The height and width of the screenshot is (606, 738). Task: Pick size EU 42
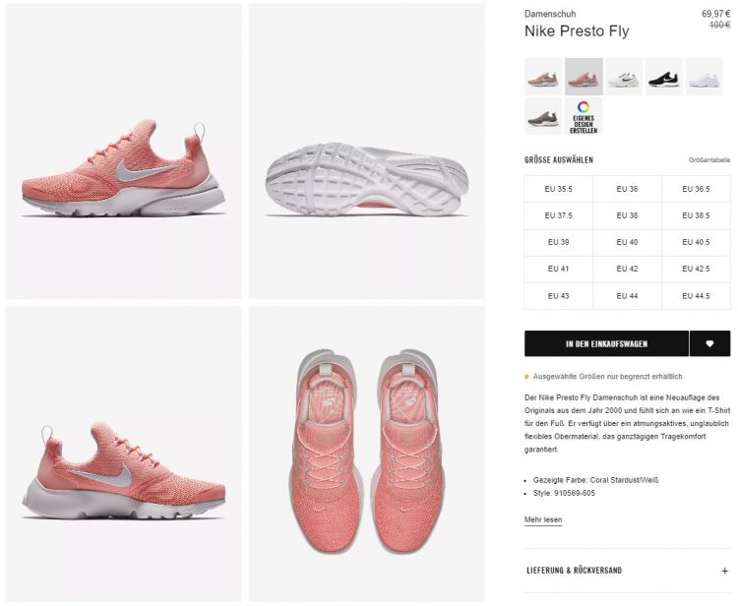[628, 269]
